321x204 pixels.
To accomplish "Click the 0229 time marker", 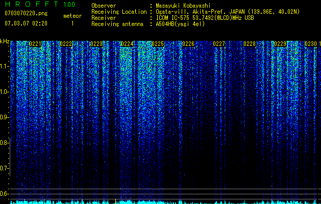I will 280,44.
